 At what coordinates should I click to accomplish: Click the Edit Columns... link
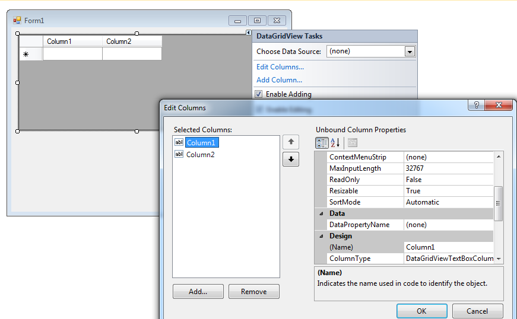280,67
